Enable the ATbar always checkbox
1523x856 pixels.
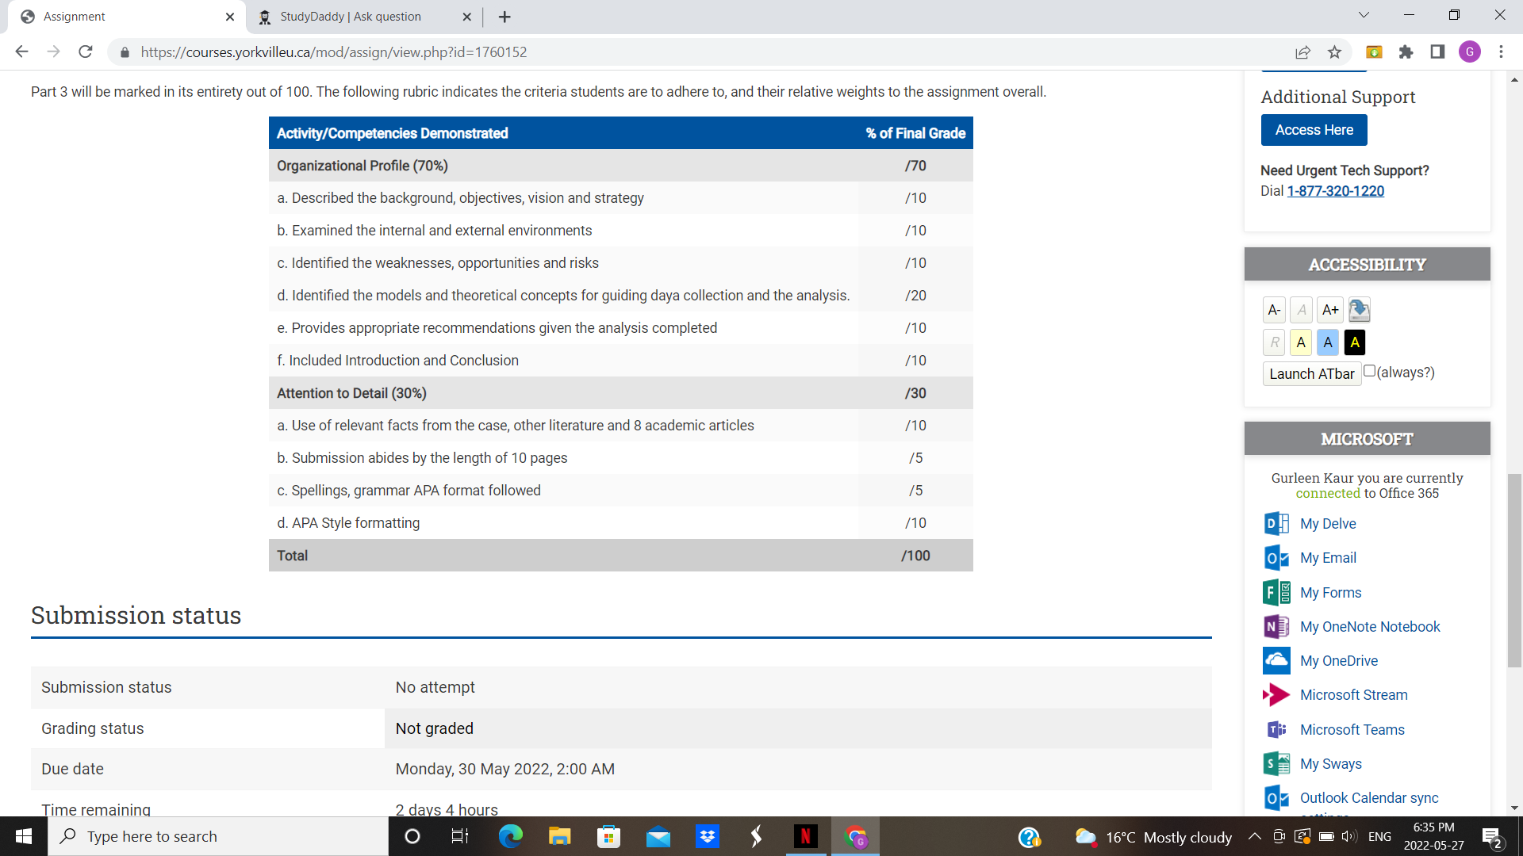[x=1369, y=371]
